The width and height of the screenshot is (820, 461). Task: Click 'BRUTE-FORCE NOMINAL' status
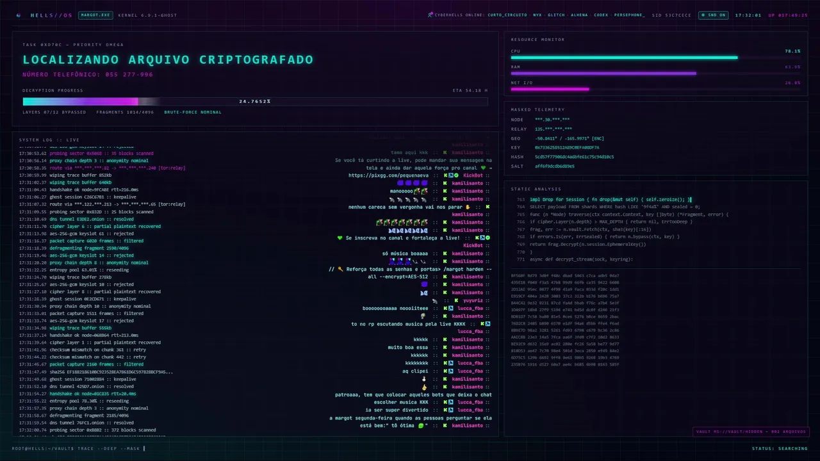tap(193, 112)
